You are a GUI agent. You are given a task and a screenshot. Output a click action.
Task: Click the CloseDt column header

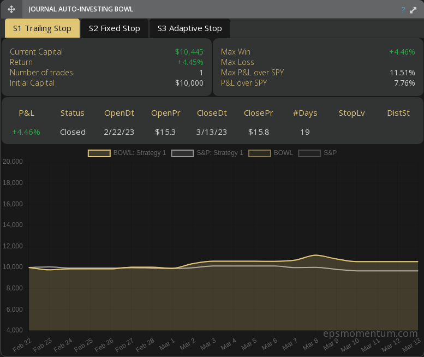(212, 113)
